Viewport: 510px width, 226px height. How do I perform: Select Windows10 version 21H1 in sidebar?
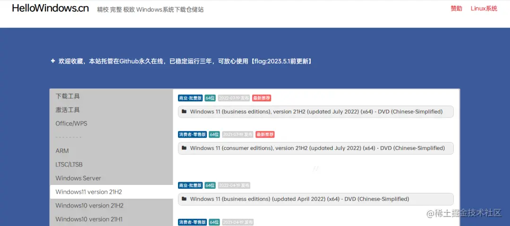[x=89, y=219]
